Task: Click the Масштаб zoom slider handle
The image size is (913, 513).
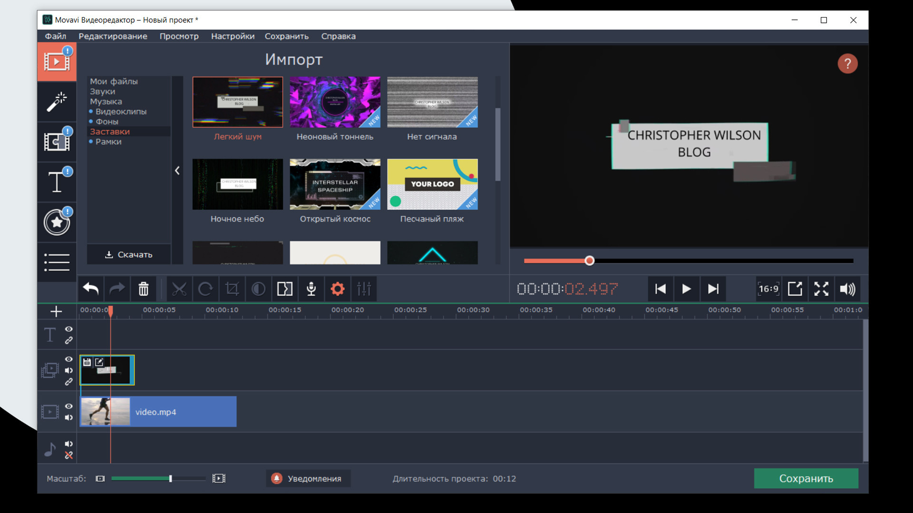Action: point(170,478)
